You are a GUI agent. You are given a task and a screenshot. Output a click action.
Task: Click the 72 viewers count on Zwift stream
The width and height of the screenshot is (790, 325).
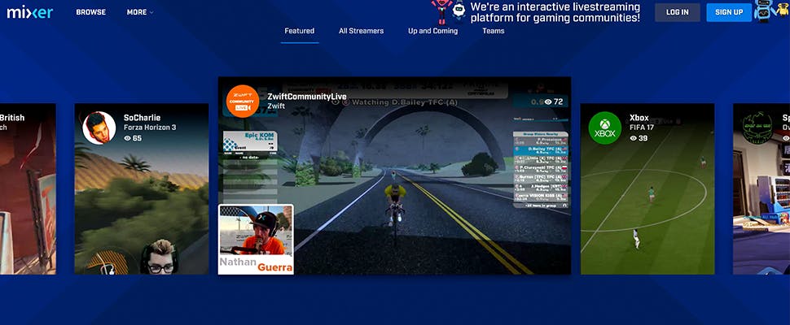pyautogui.click(x=553, y=102)
